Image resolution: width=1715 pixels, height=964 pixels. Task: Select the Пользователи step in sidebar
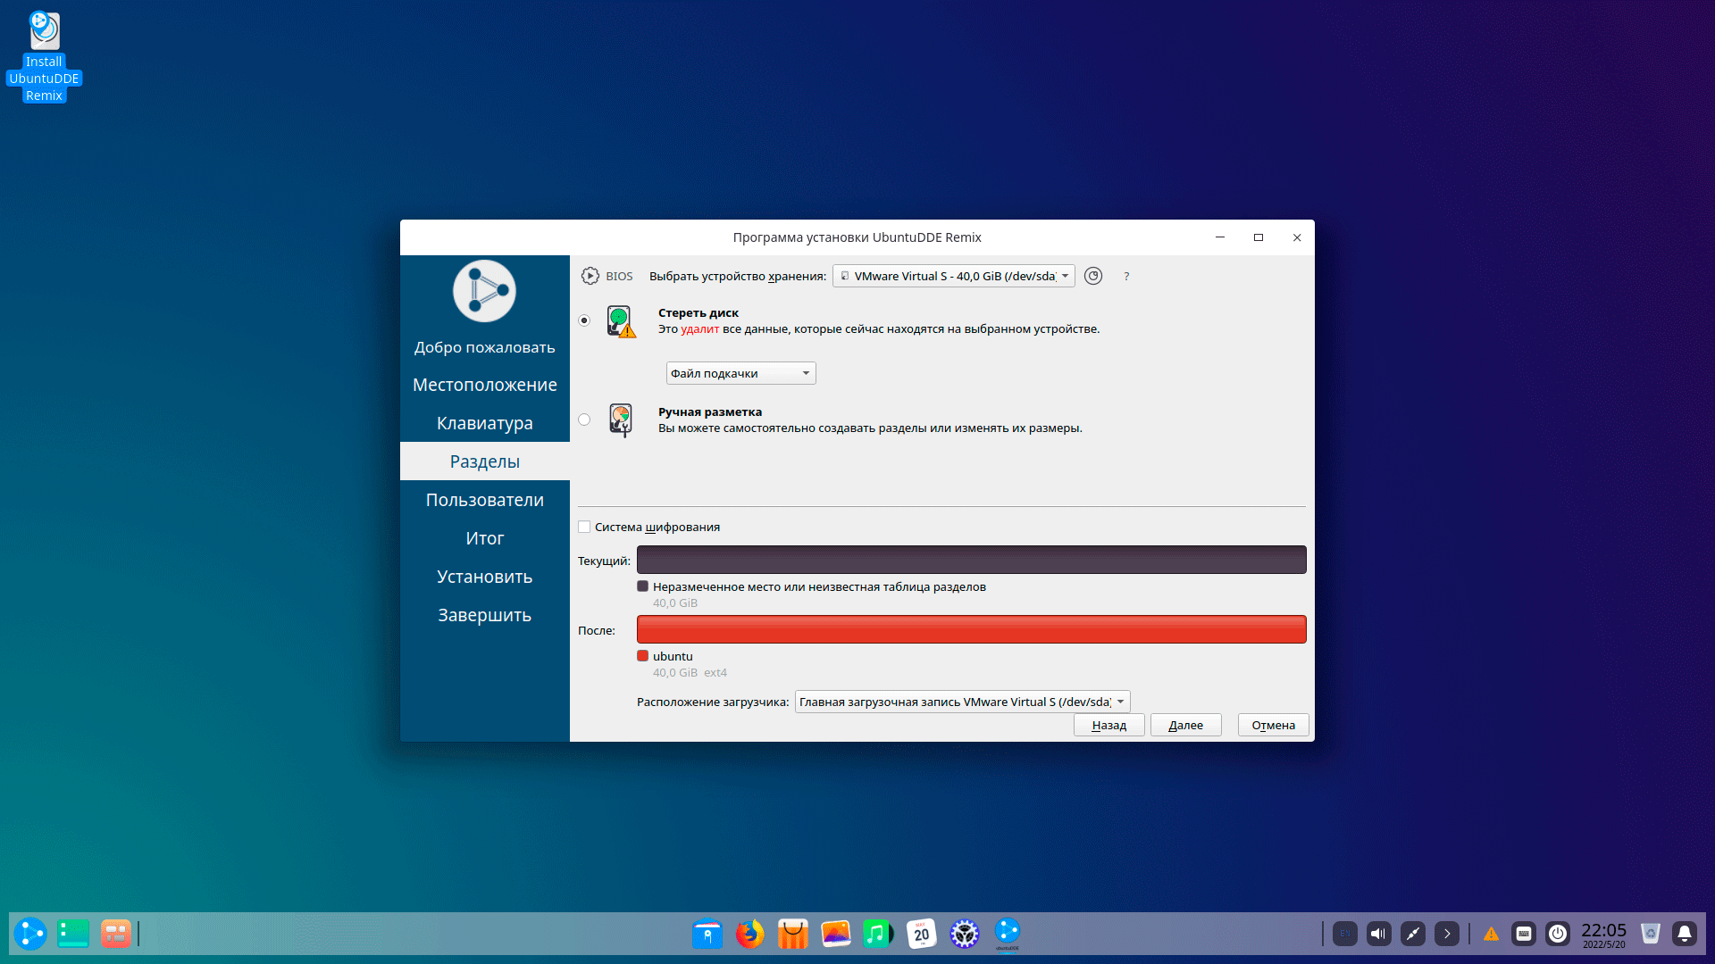(x=484, y=500)
